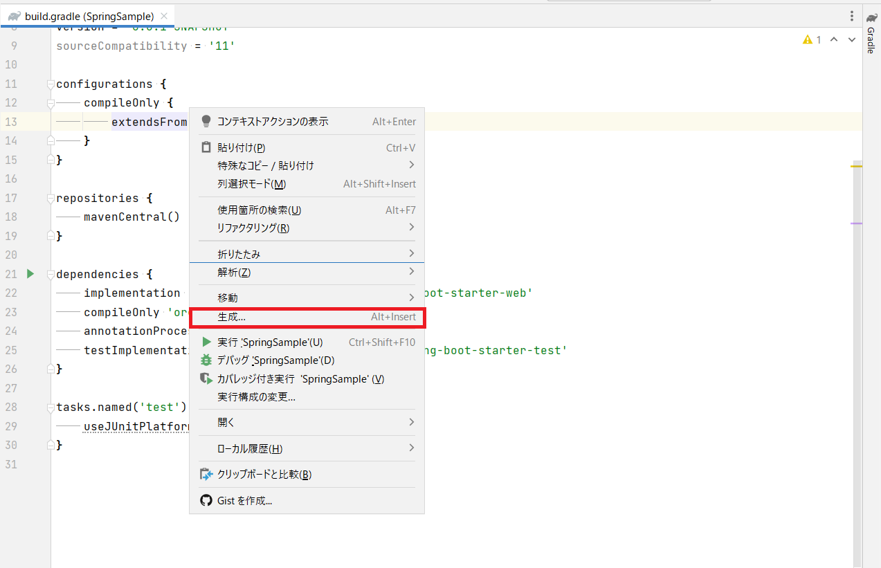The height and width of the screenshot is (568, 881).
Task: Click the lightbulb context actions icon
Action: 206,121
